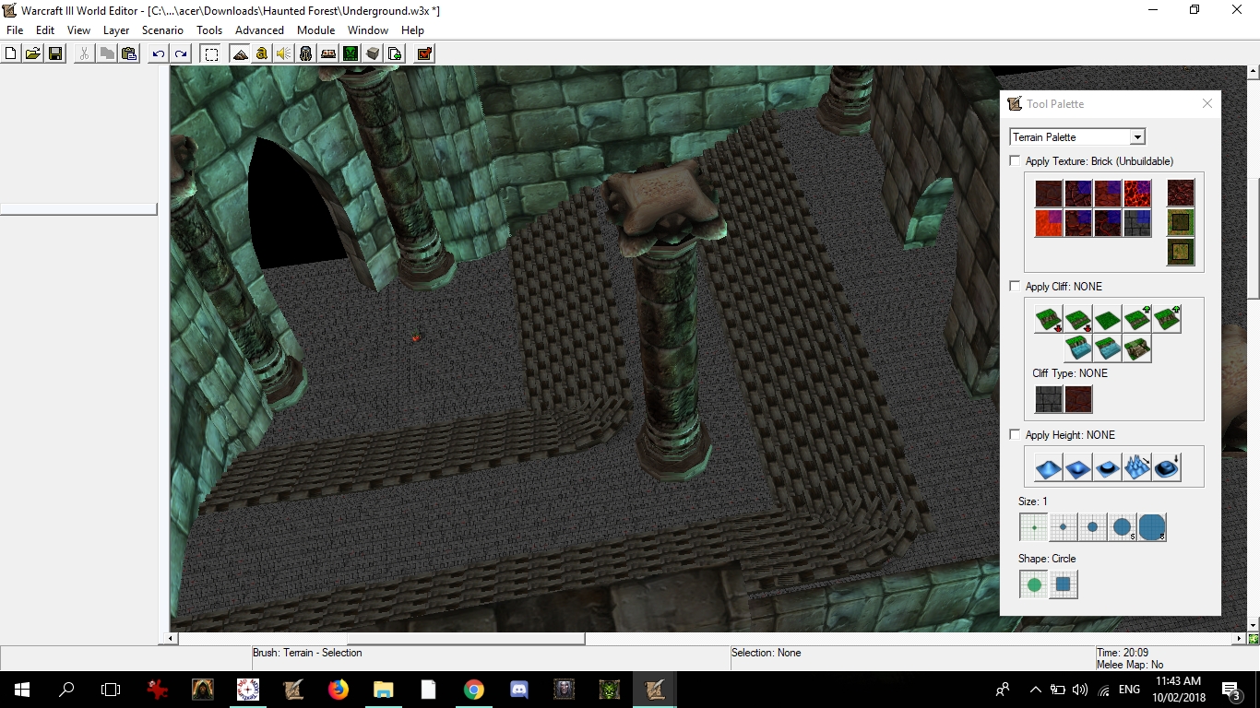Viewport: 1260px width, 708px height.
Task: Select the Lower height tool
Action: 1077,467
